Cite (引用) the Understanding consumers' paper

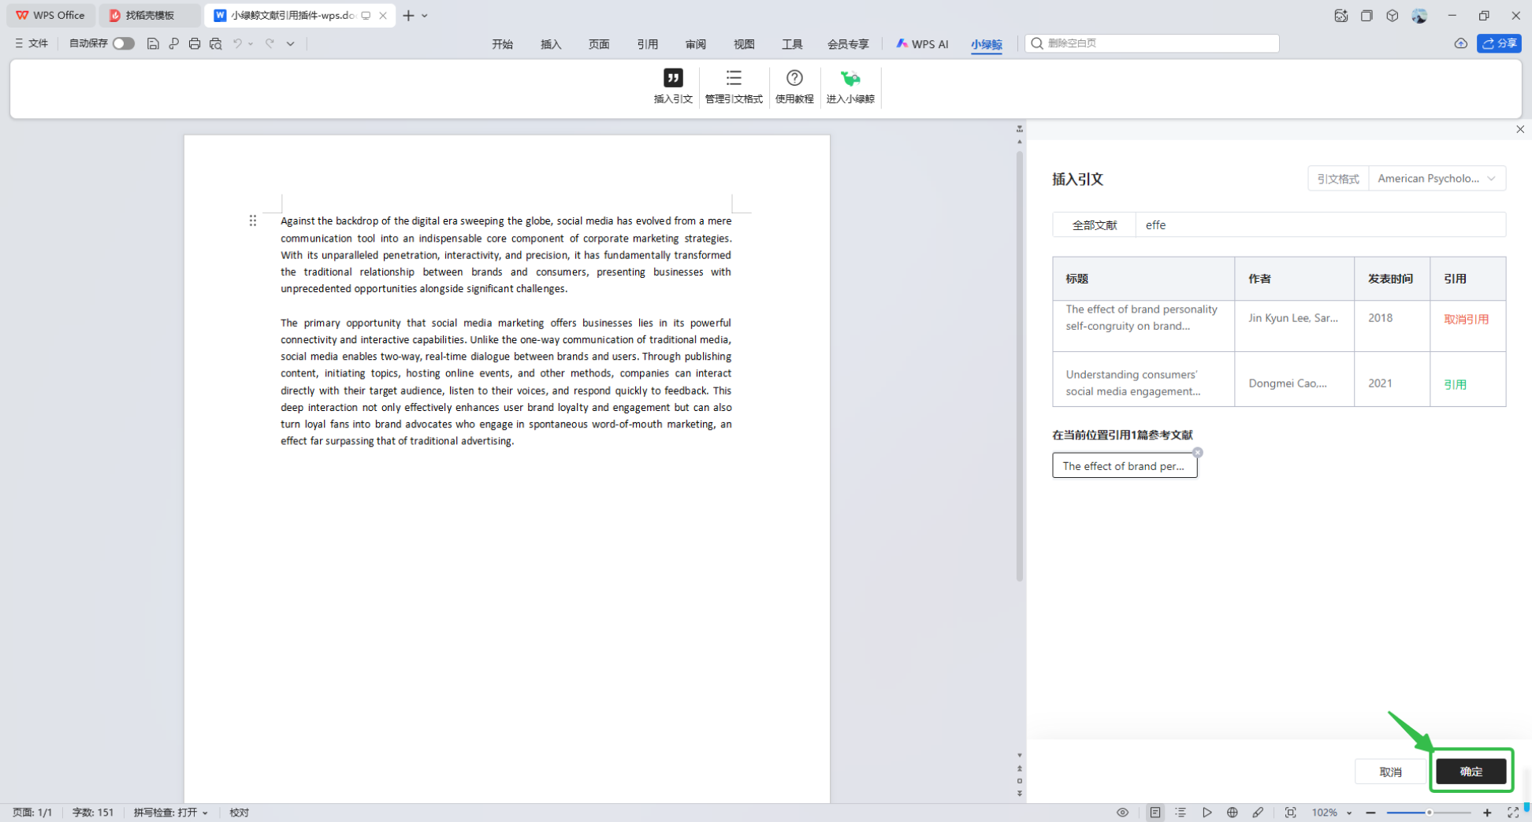(1455, 385)
